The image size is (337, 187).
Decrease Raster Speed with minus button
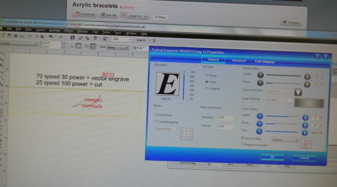click(x=260, y=75)
